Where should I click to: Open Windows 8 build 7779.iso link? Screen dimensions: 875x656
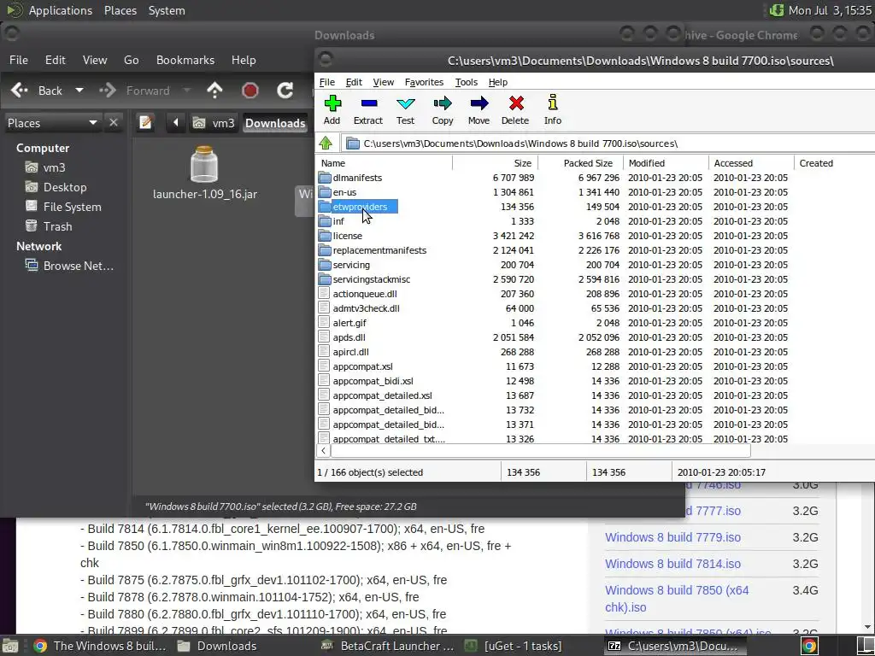click(x=672, y=538)
